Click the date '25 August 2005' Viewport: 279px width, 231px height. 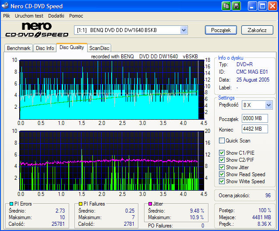tap(253, 80)
